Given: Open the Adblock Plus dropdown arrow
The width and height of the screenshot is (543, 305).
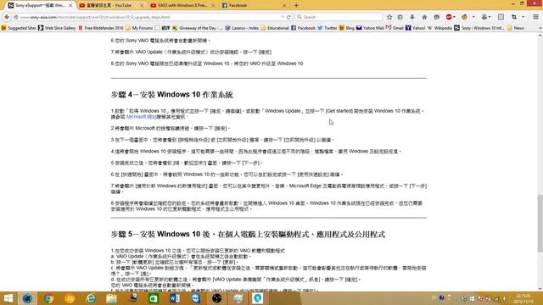Looking at the screenshot, I should 455,17.
